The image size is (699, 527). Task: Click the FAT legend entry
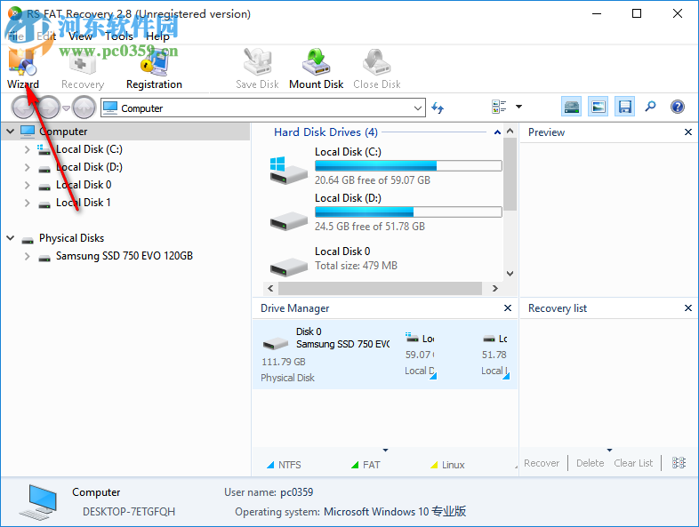point(366,465)
